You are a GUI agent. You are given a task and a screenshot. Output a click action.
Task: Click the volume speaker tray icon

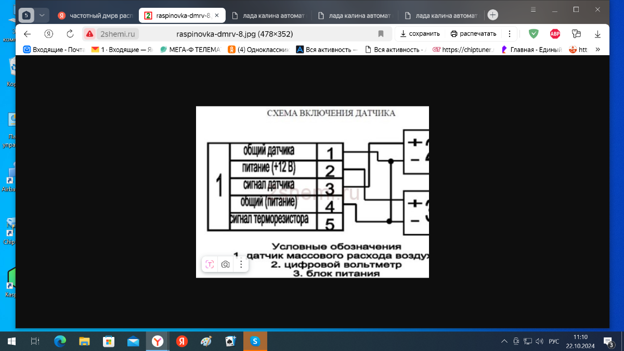[x=539, y=341]
